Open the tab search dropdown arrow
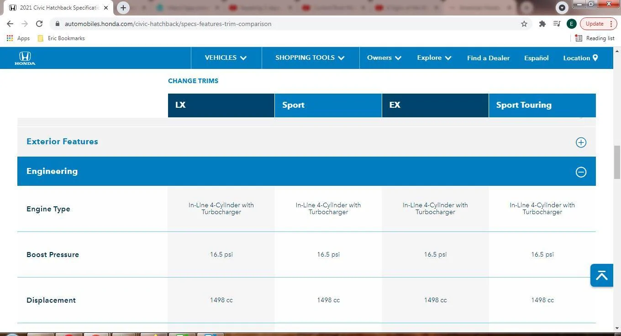 [562, 8]
